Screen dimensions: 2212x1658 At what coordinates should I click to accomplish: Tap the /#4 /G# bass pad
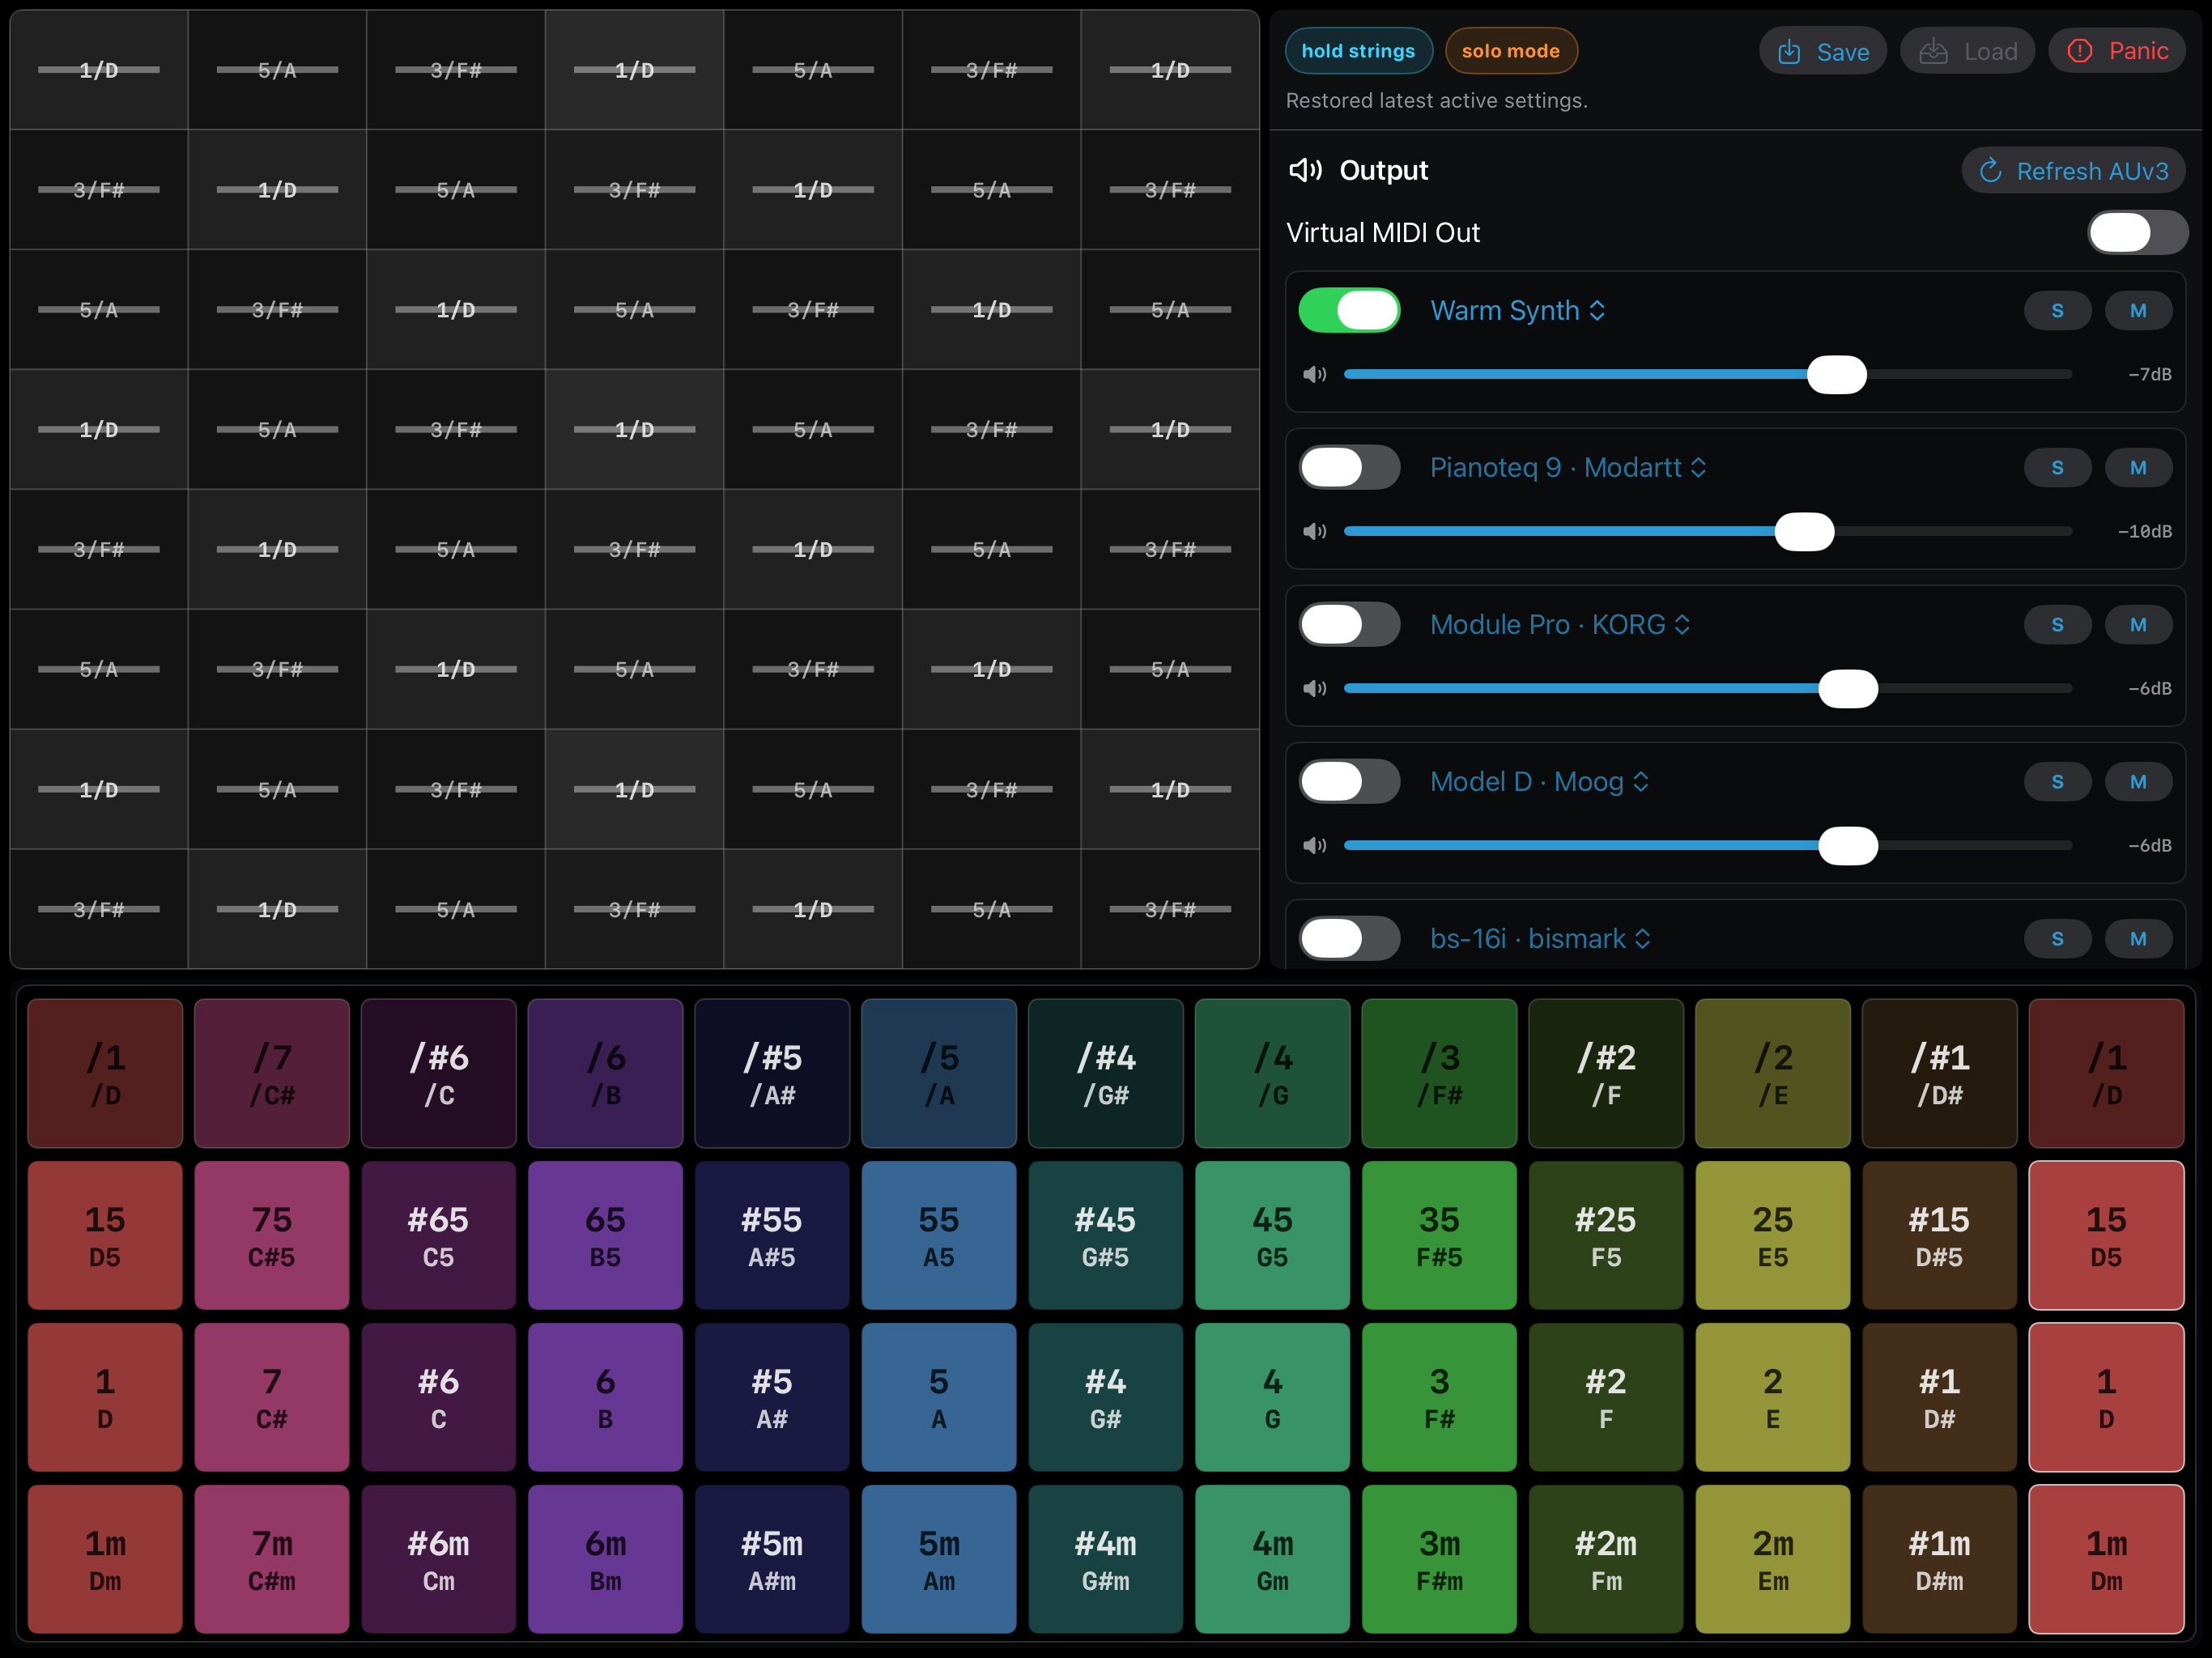click(1106, 1073)
